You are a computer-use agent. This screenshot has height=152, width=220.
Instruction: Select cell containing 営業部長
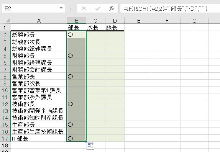(x=39, y=76)
